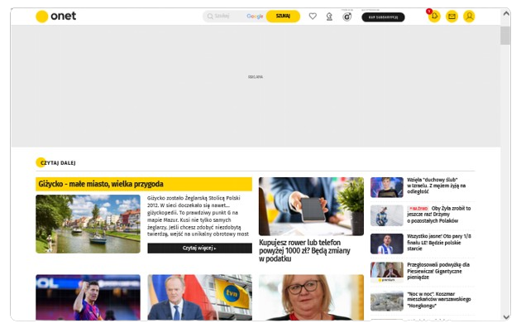Open headline Kupujesz rower lub telefon powyżej 1000 zł
Screen dimensions: 521x328
(x=304, y=250)
